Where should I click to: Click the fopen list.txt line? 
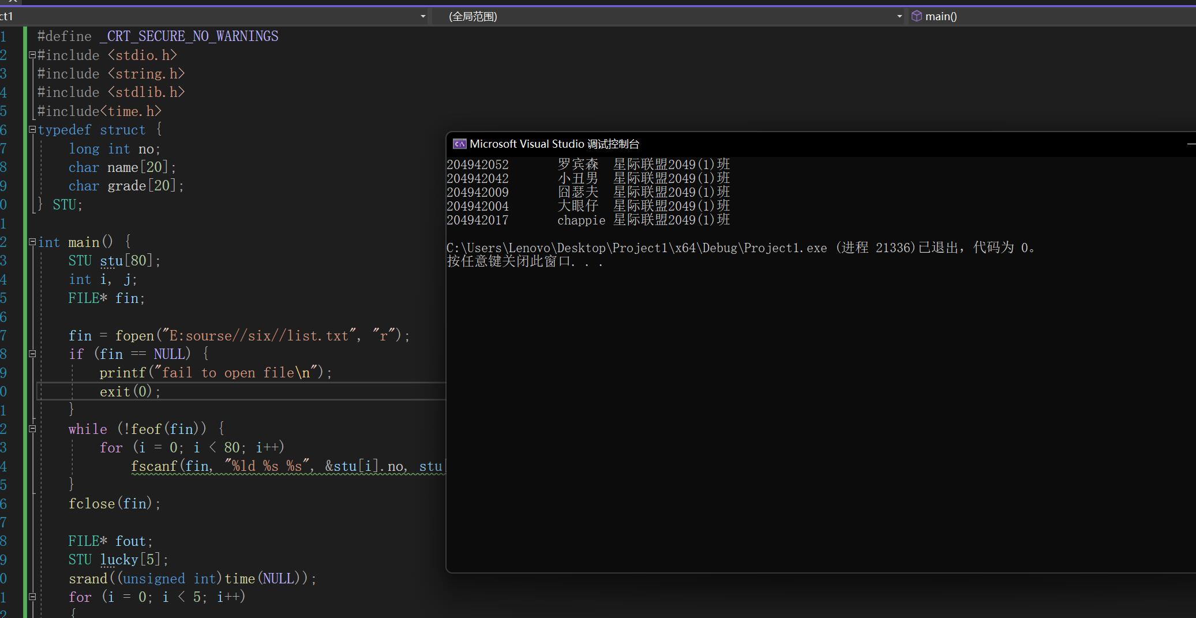click(239, 336)
